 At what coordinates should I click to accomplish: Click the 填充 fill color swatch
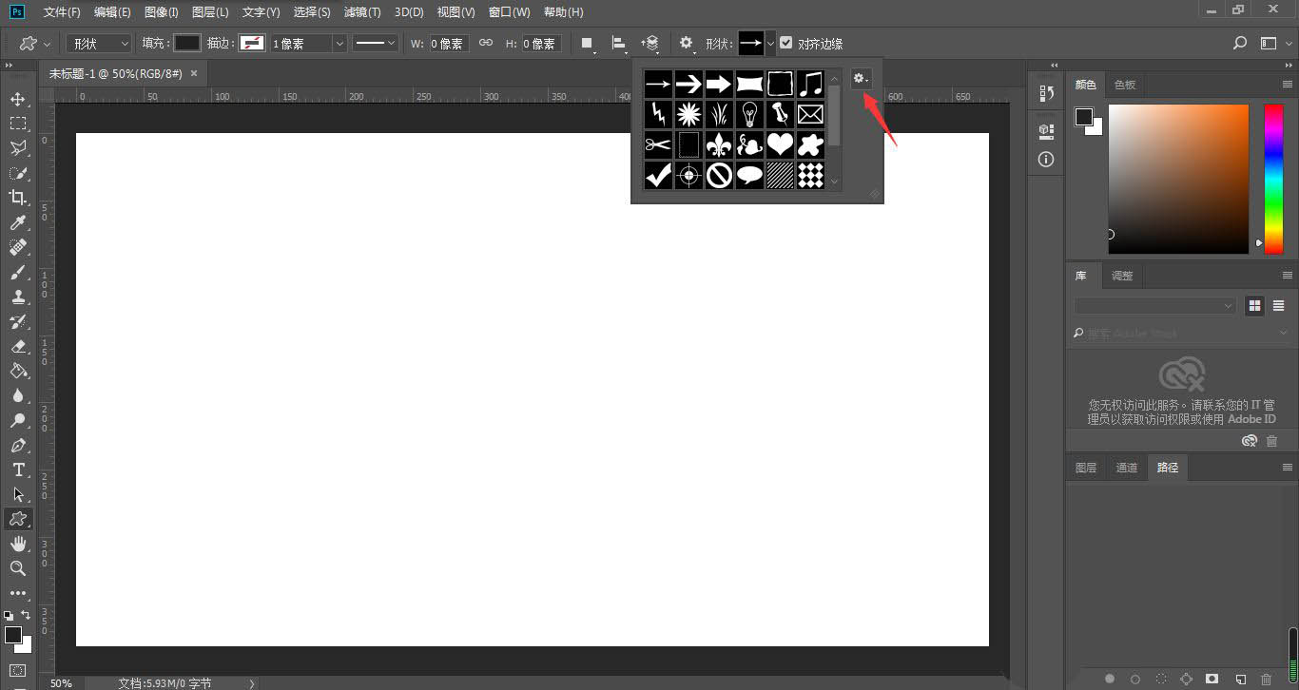187,44
